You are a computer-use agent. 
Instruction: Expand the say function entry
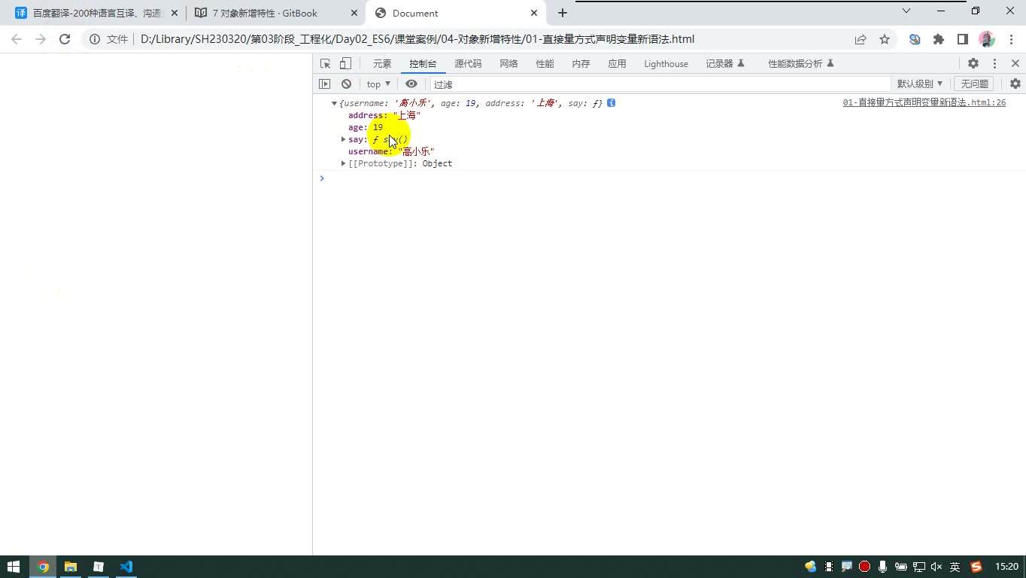point(344,139)
